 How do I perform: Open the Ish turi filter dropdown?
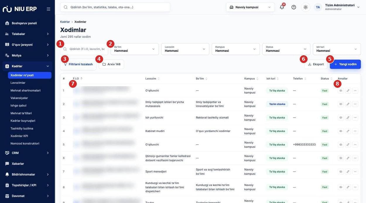coord(337,49)
